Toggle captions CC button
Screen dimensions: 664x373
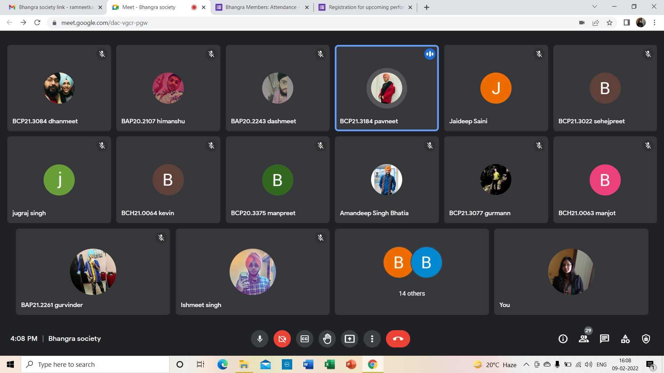click(x=304, y=339)
